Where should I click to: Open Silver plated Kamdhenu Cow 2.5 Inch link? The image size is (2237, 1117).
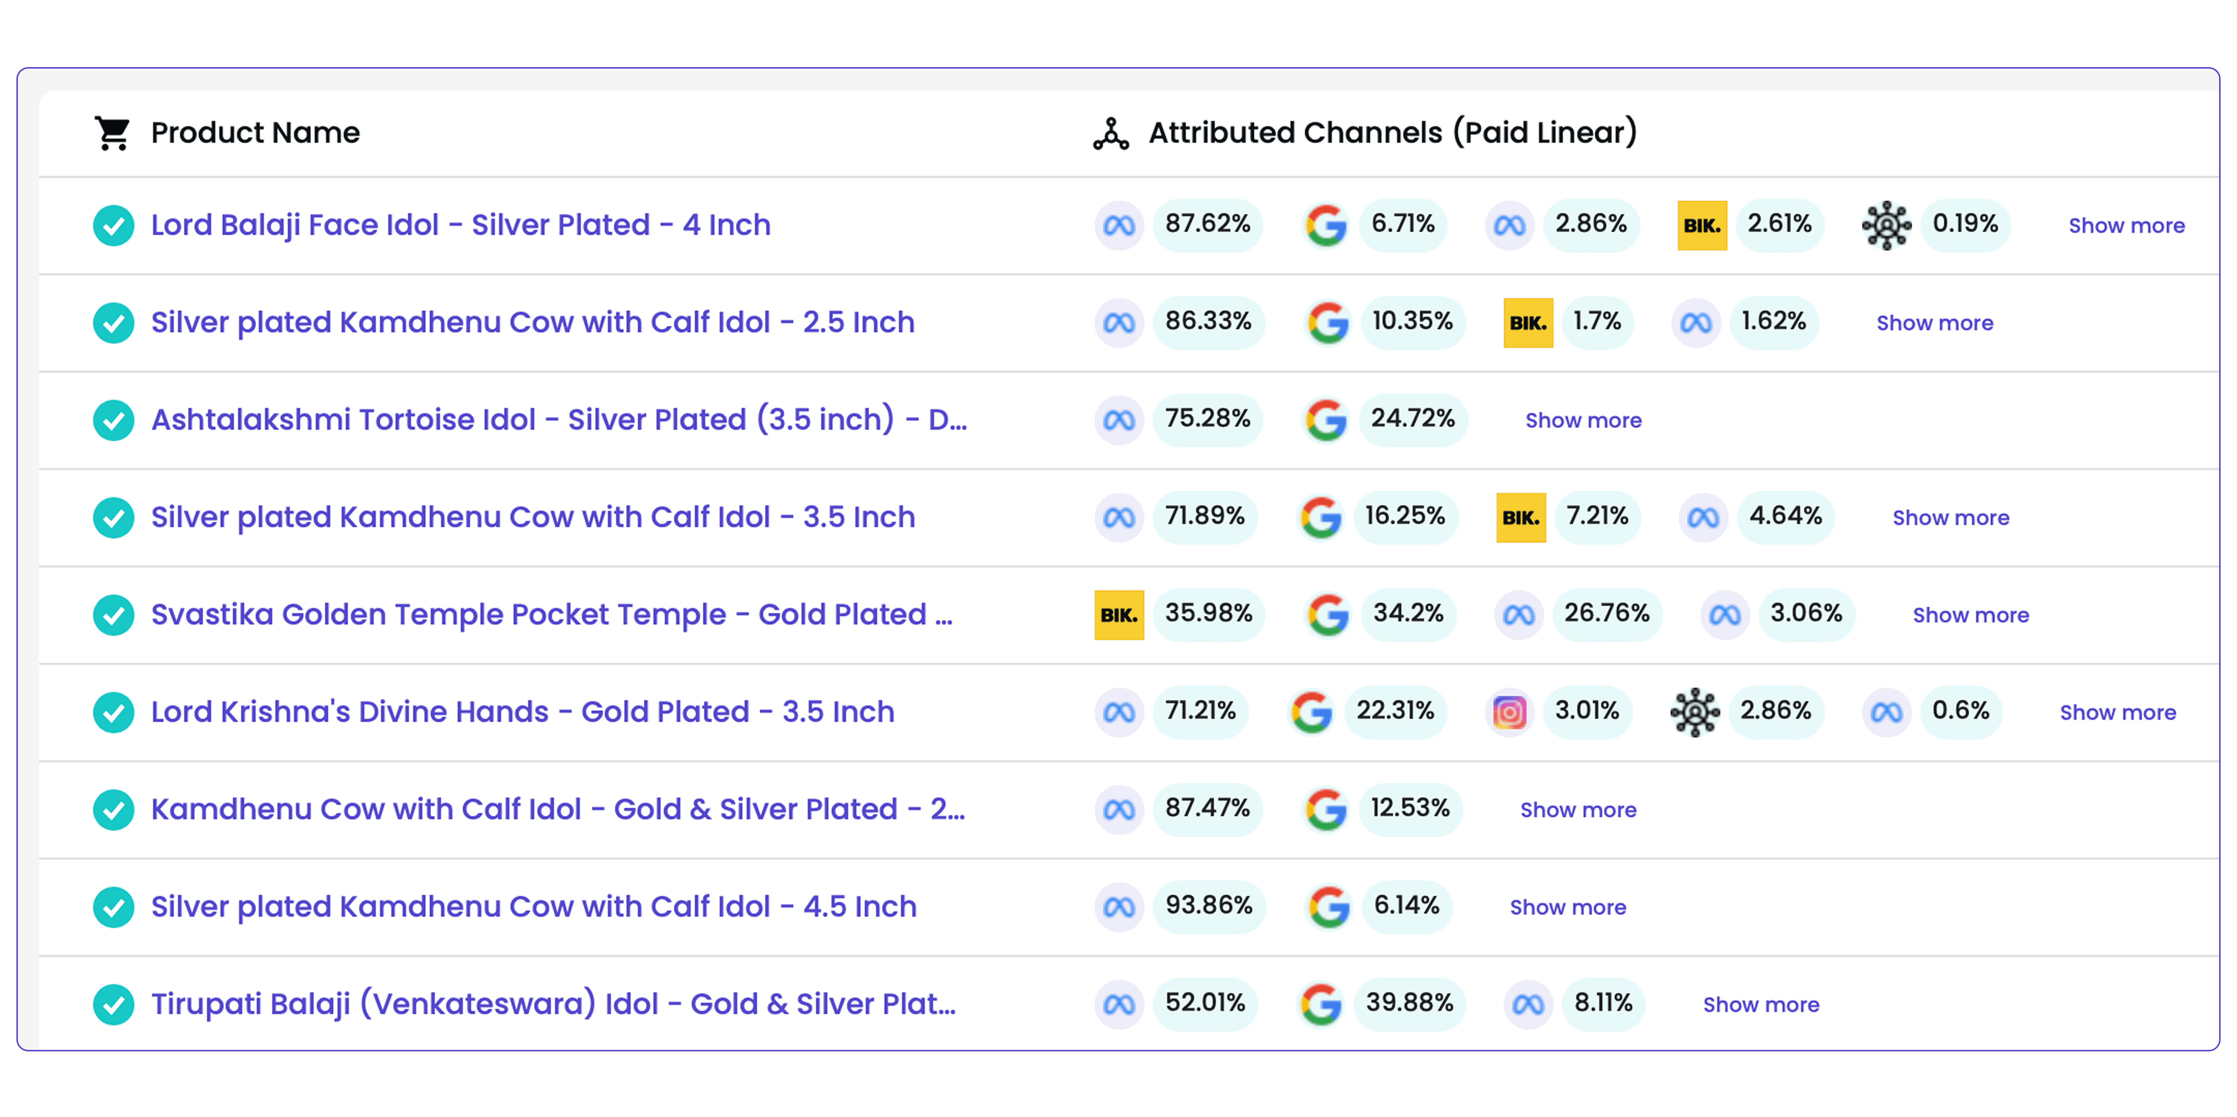pyautogui.click(x=532, y=322)
